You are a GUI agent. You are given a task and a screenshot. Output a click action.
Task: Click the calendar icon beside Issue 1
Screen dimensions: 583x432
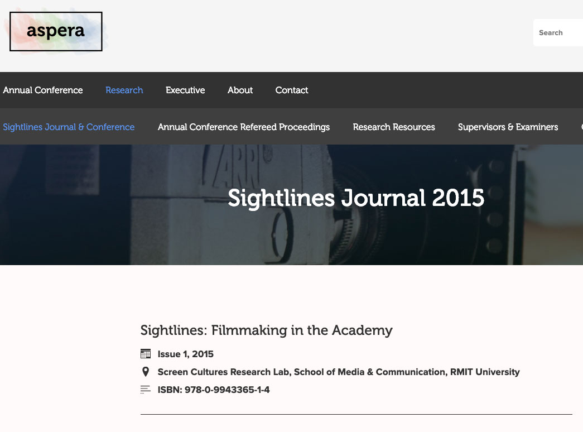click(x=146, y=354)
